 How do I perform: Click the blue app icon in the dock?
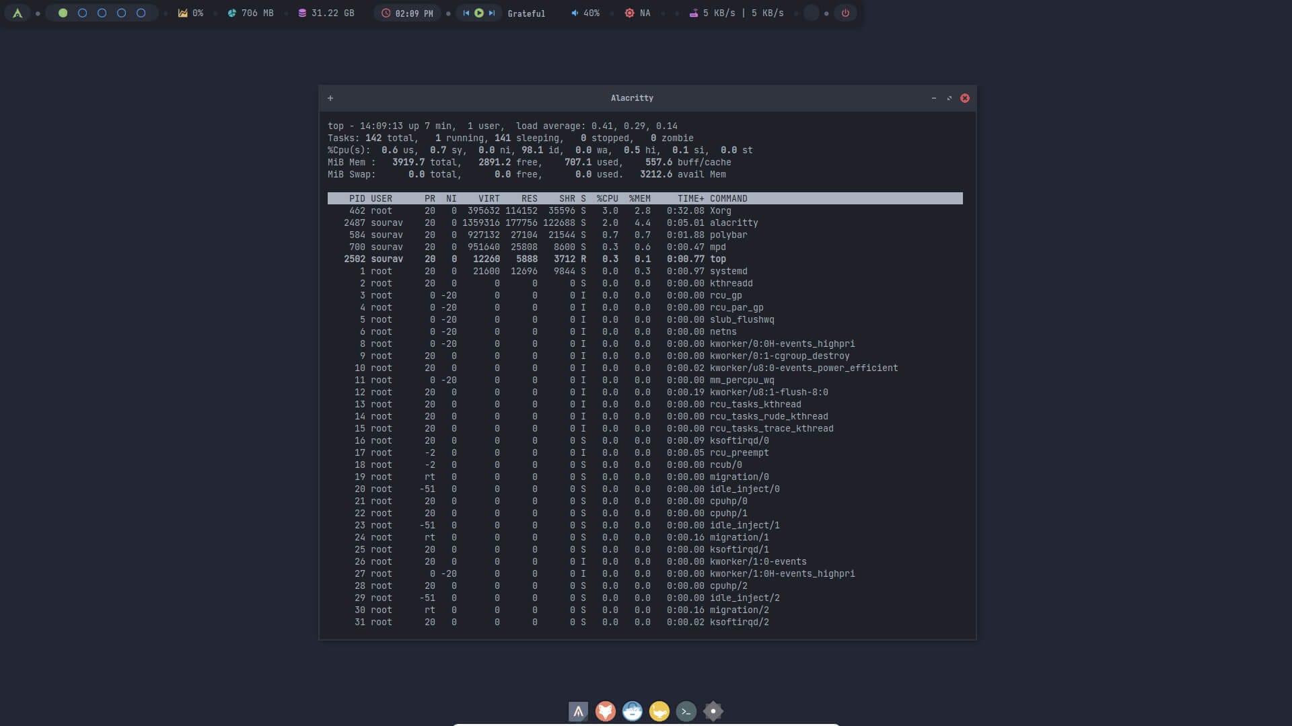633,711
